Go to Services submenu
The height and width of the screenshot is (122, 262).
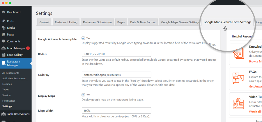point(7,95)
